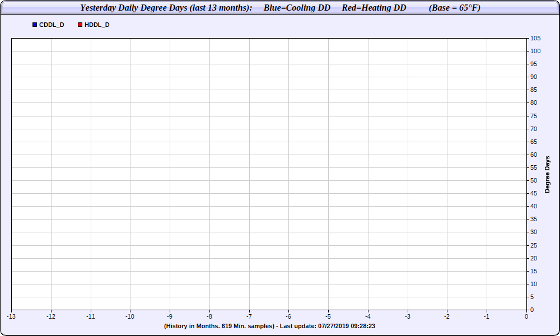Click the 35 y-axis label
560x336 pixels.
coord(534,219)
